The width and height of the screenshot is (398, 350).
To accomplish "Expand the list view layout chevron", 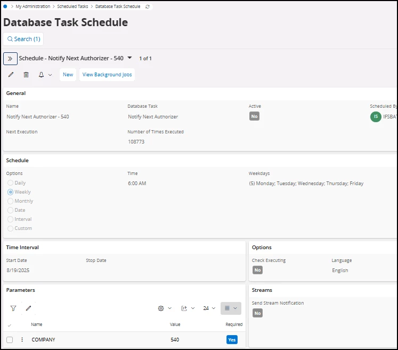I will click(235, 308).
